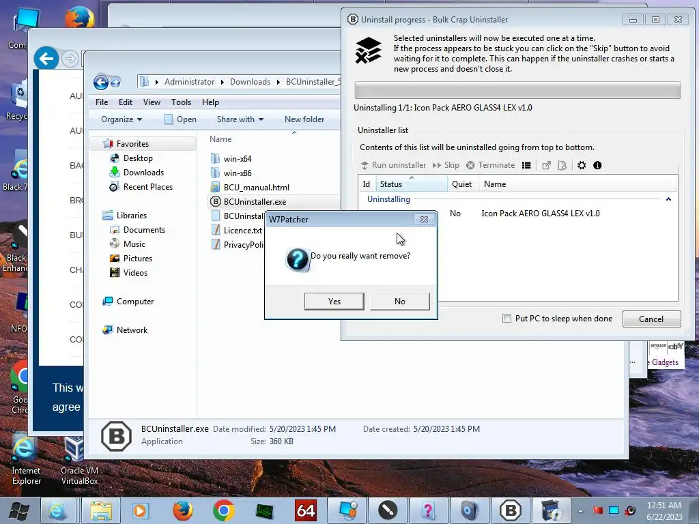Click Administrator in the address breadcrumb
699x524 pixels.
(x=190, y=82)
